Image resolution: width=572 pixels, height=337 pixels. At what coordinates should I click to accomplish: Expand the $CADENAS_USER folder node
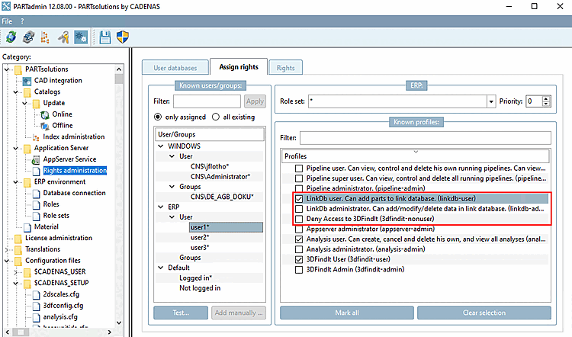pos(16,272)
